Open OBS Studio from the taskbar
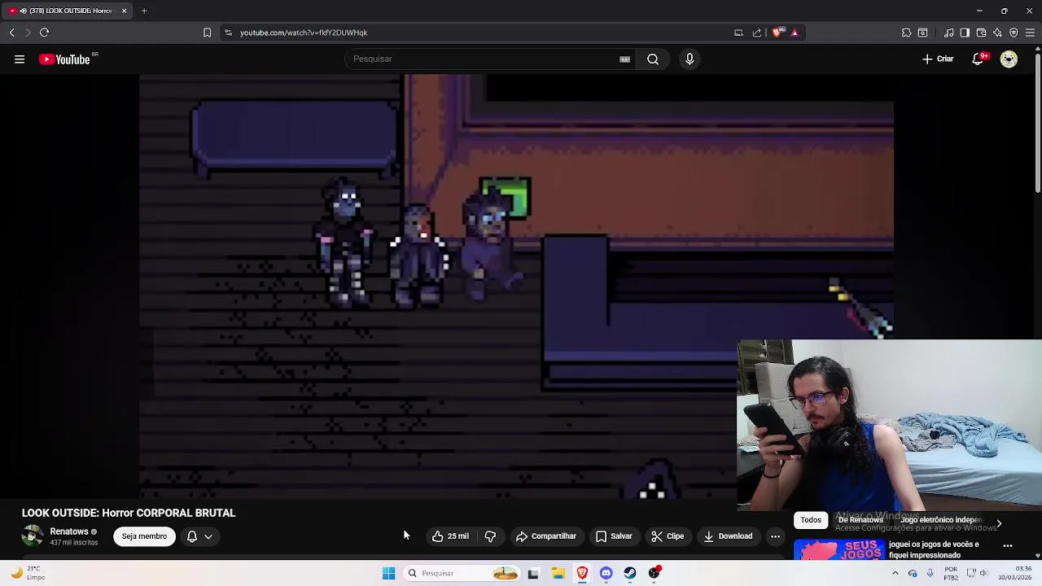1042x586 pixels. [655, 573]
